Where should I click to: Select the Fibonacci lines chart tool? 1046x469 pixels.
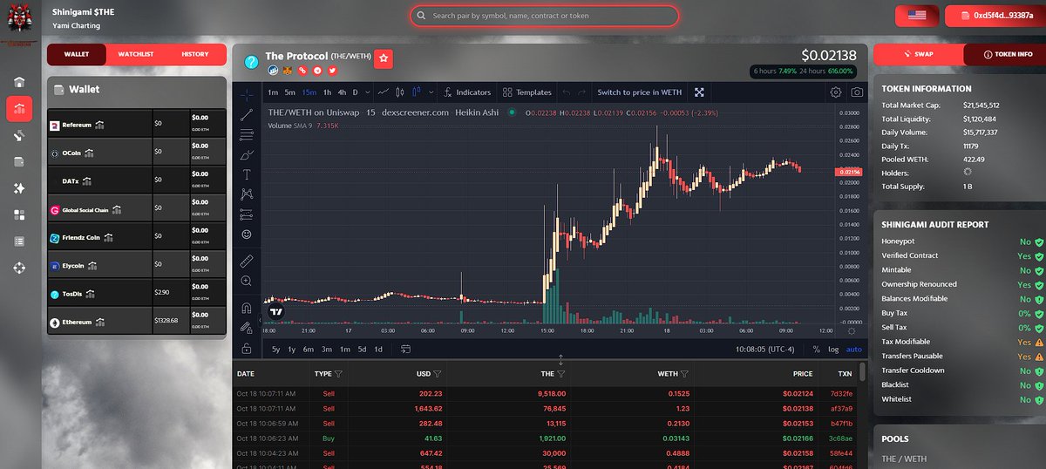(x=247, y=133)
